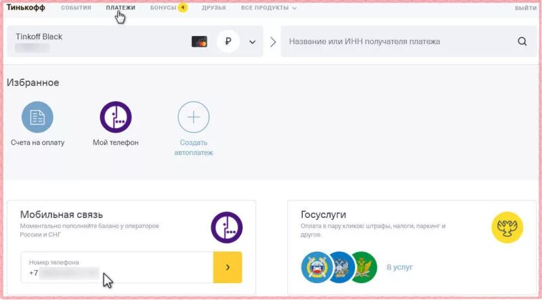The width and height of the screenshot is (542, 300).
Task: Open the Друзья tab
Action: click(x=214, y=7)
